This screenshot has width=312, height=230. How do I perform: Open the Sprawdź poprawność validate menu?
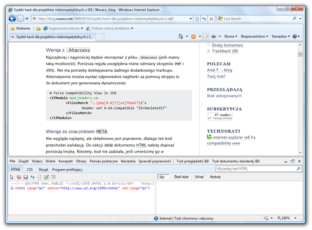pyautogui.click(x=155, y=161)
